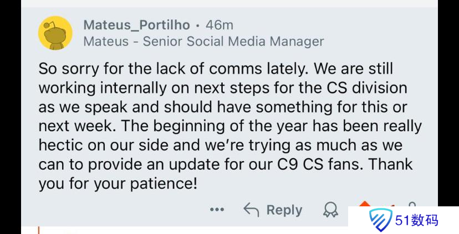Upvote the comment with orange arrow
The height and width of the screenshot is (234, 459).
click(364, 205)
